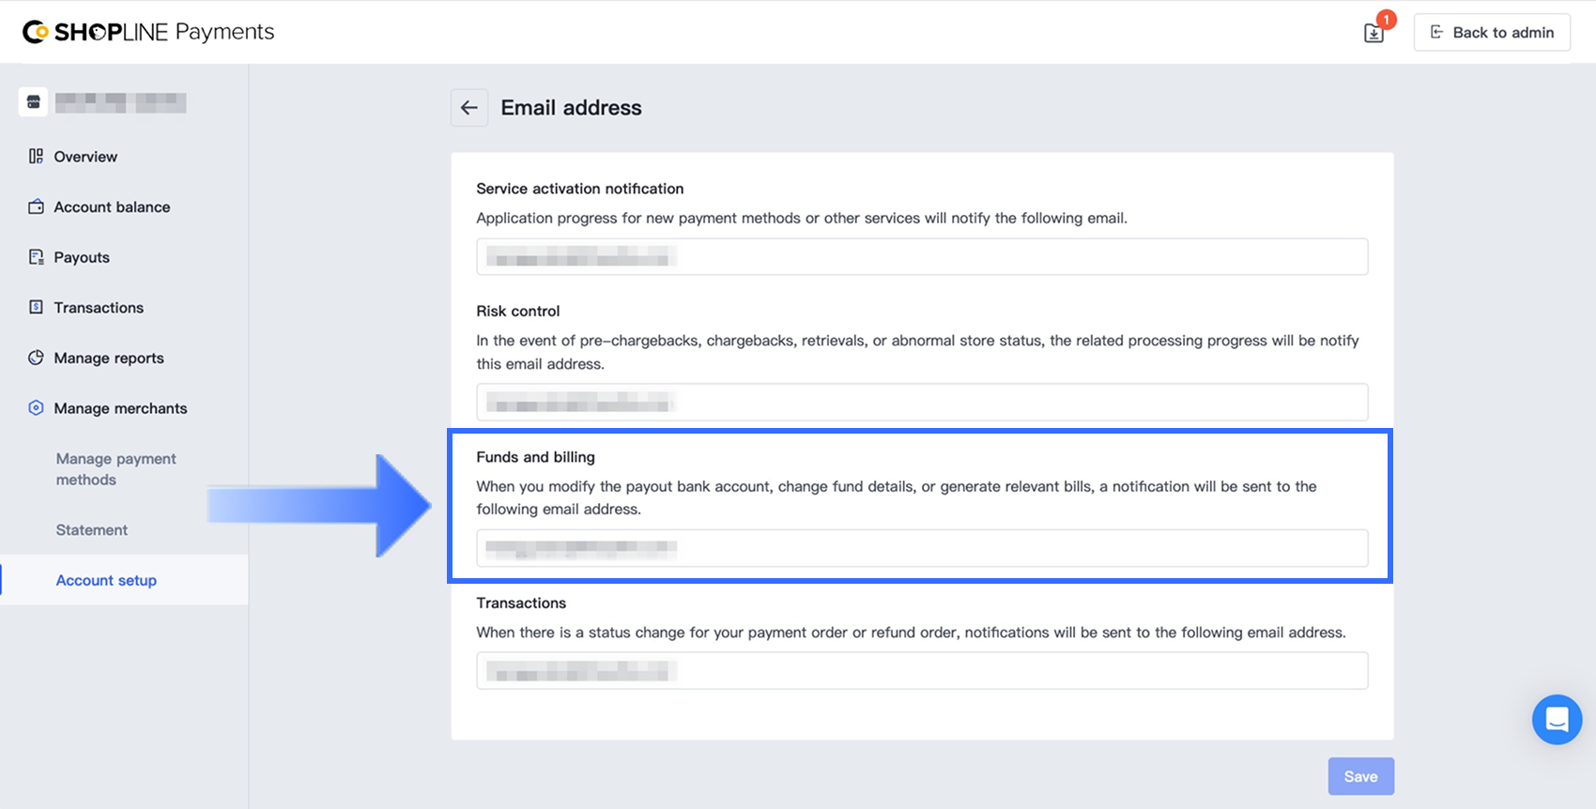Click the SHOPLINE Payments logo
Screen dimensions: 1596x809
pyautogui.click(x=148, y=32)
